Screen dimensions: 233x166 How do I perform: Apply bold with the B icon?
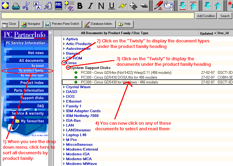coord(80,6)
